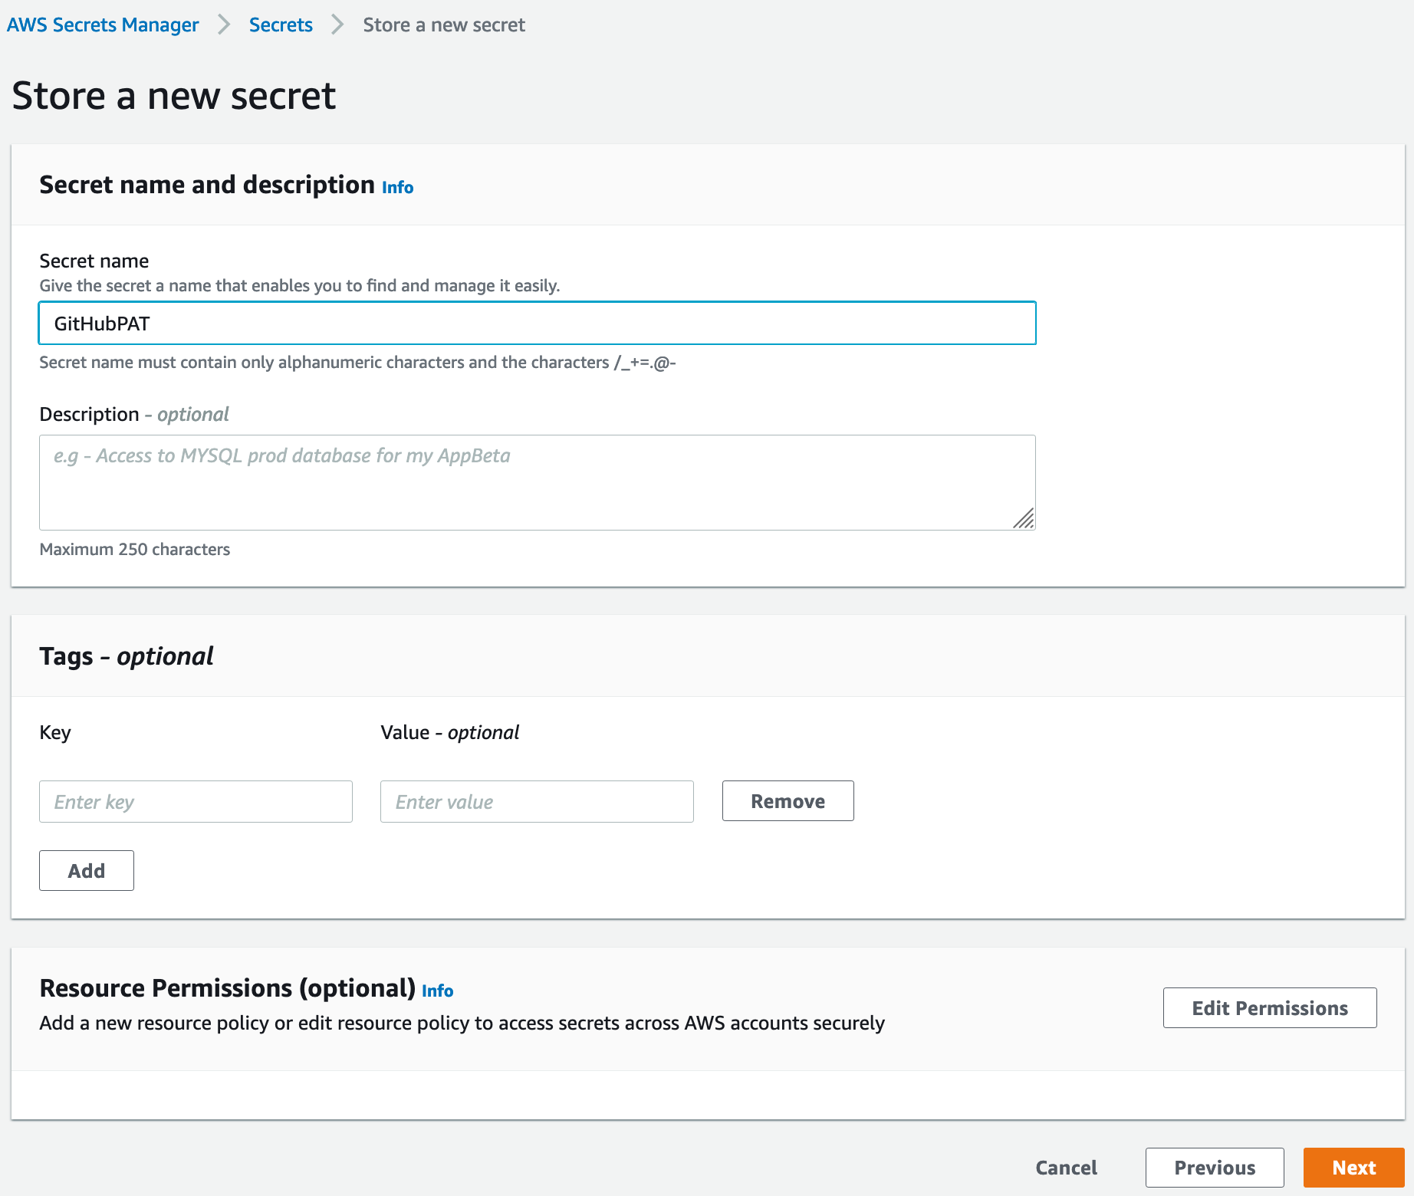The image size is (1414, 1196).
Task: Click the chevron after AWS Secrets Manager
Action: (x=224, y=25)
